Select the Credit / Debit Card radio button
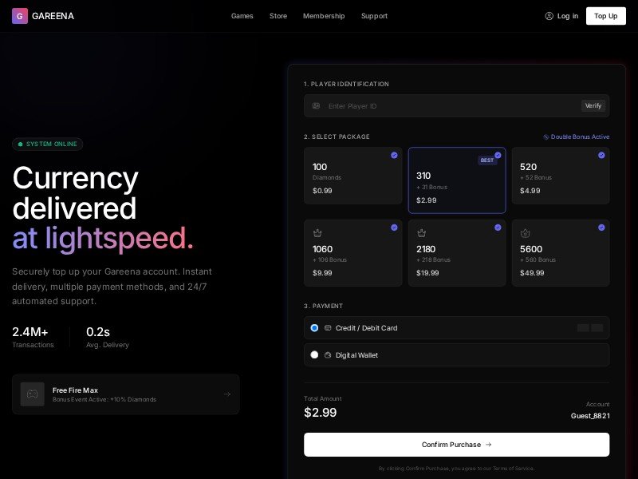The width and height of the screenshot is (638, 479). (314, 328)
